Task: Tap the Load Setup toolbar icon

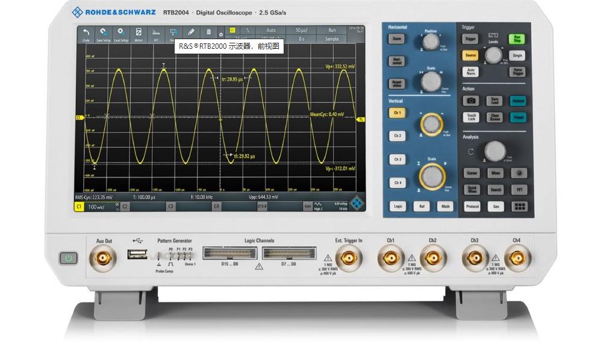Action: click(121, 34)
